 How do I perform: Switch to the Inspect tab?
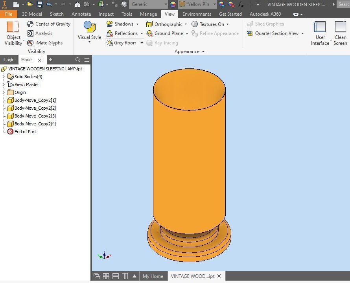[x=106, y=14]
